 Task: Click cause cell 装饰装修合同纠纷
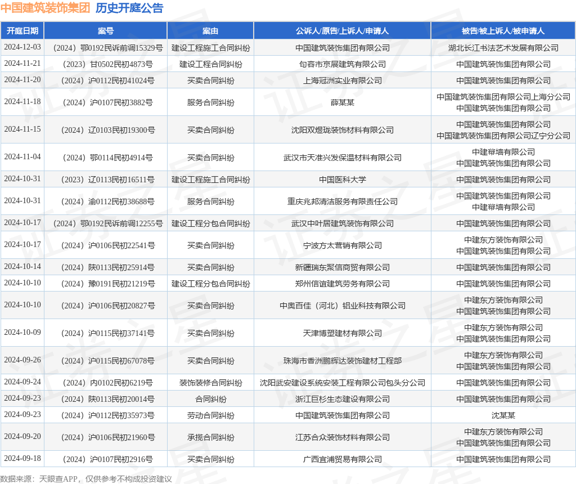click(x=210, y=383)
